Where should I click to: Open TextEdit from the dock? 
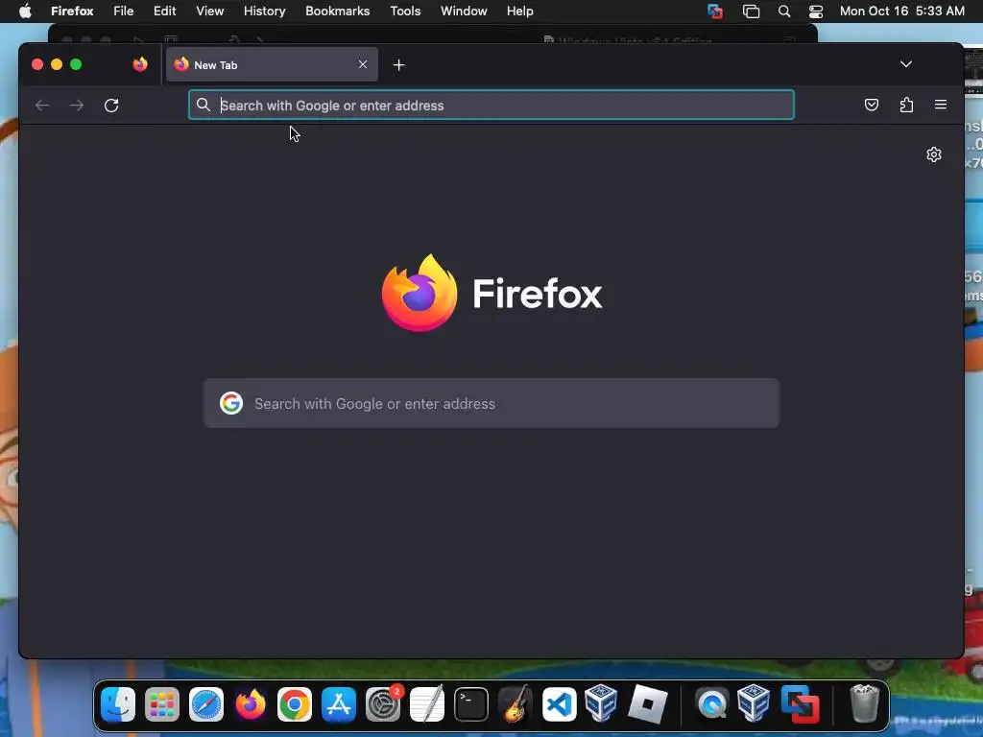coord(427,704)
